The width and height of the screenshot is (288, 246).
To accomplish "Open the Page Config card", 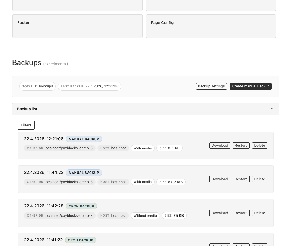I will tap(211, 26).
